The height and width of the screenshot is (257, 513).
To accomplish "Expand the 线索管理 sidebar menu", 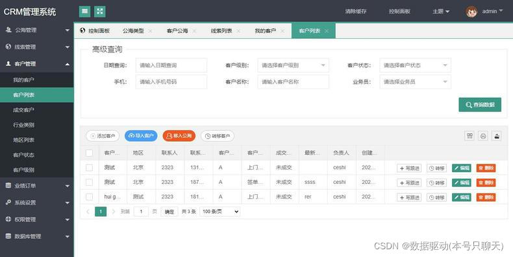I will point(37,47).
